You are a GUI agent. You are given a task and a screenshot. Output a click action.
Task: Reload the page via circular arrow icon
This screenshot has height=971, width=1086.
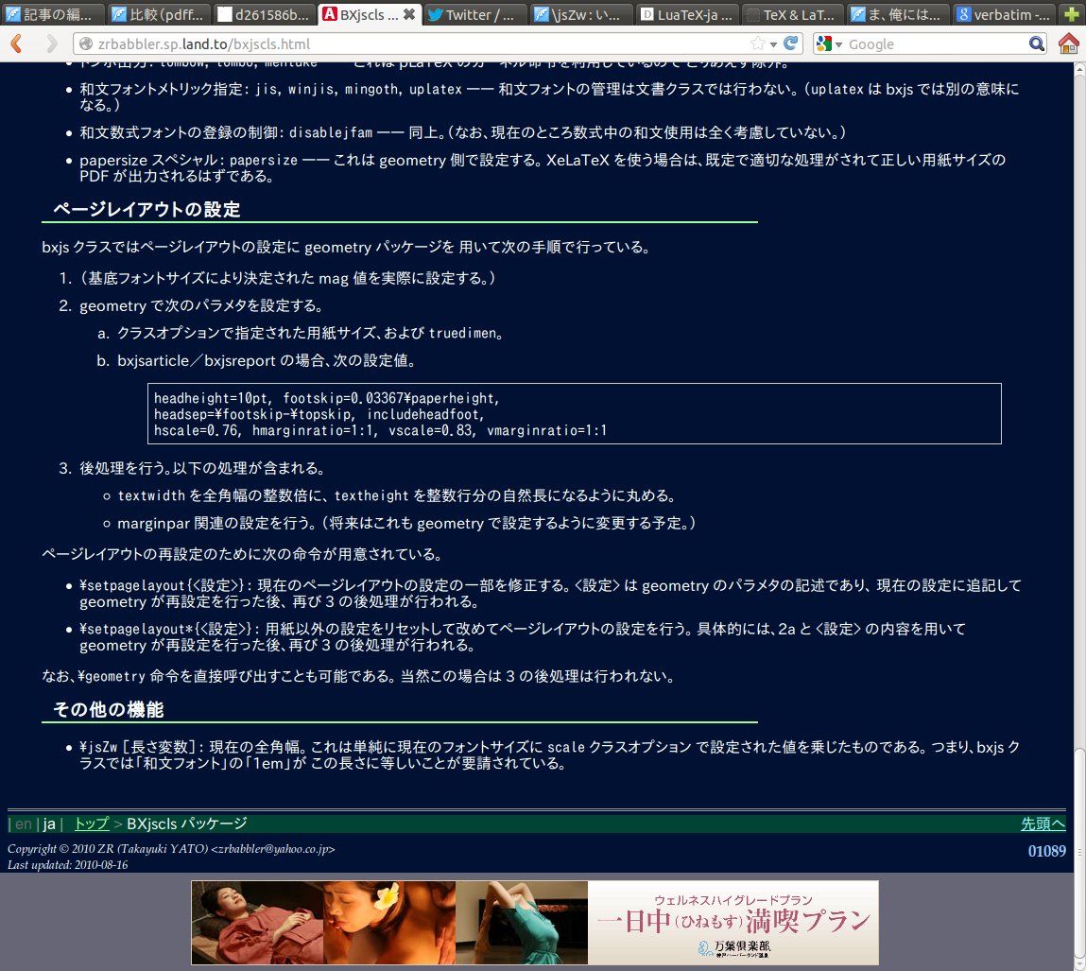(x=790, y=43)
